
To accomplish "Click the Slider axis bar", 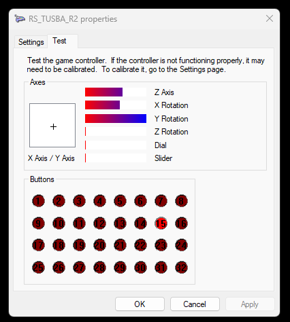I will (x=116, y=158).
